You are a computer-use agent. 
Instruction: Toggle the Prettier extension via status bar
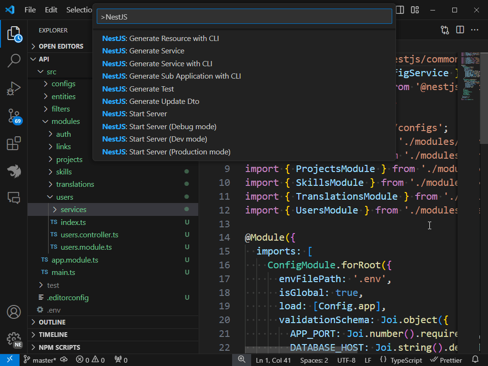(446, 359)
